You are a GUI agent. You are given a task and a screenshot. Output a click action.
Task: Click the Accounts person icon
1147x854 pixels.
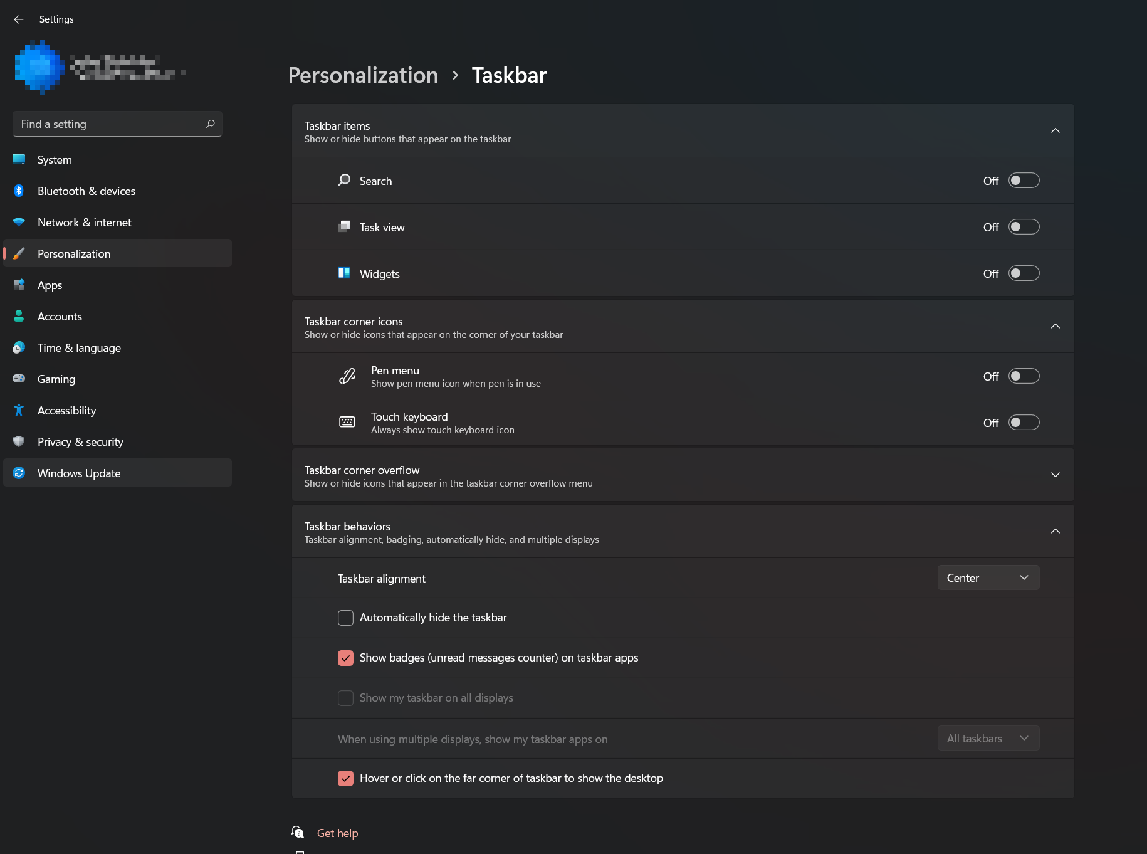[19, 316]
